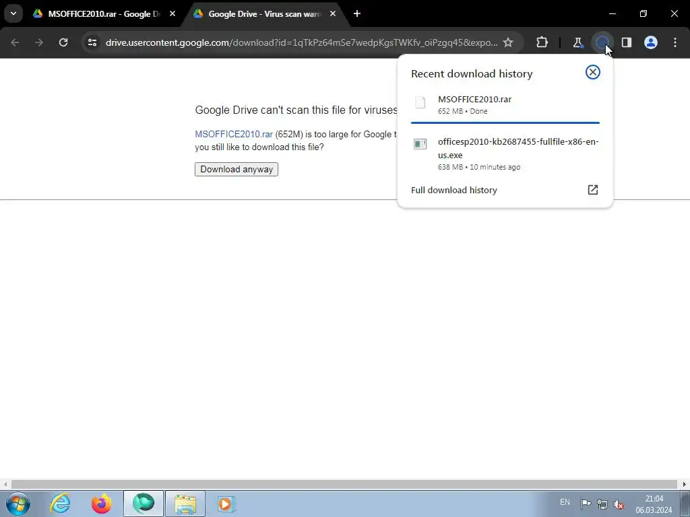
Task: Restore down the browser window
Action: pos(644,13)
